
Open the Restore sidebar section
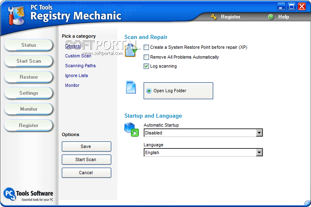click(x=29, y=77)
